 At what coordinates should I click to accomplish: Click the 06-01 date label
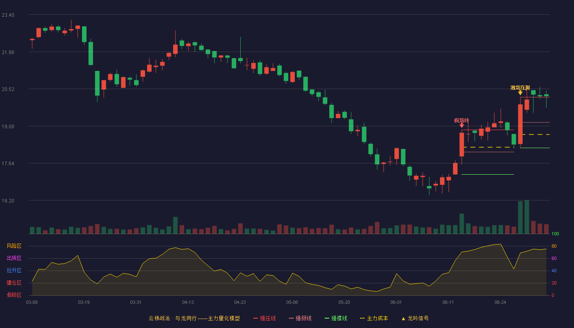(x=396, y=302)
